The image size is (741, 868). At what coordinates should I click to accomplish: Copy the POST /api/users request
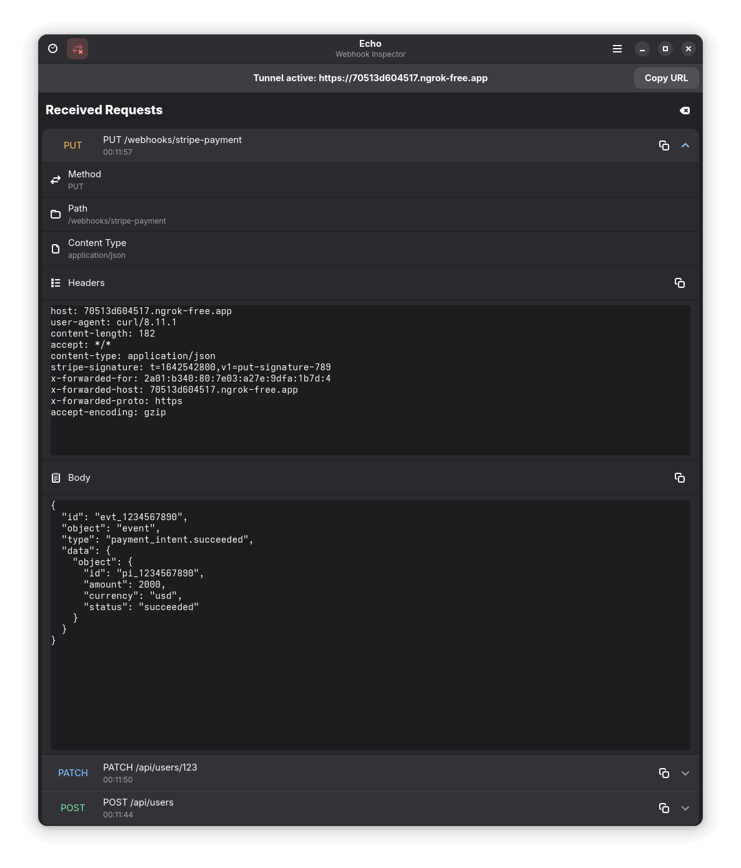(x=664, y=808)
